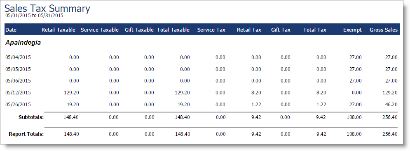Click the Total Tax column header
Screen dimensions: 410x151
click(x=315, y=30)
